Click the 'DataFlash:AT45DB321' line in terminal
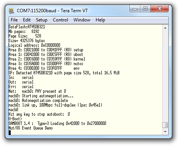The image size is (179, 146). tap(27, 27)
